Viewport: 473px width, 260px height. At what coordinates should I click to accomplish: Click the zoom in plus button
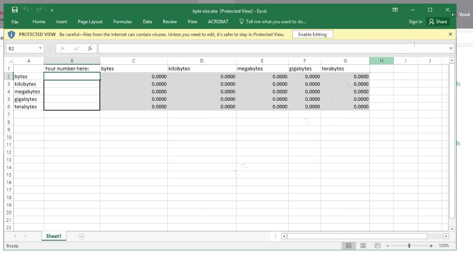click(x=432, y=246)
